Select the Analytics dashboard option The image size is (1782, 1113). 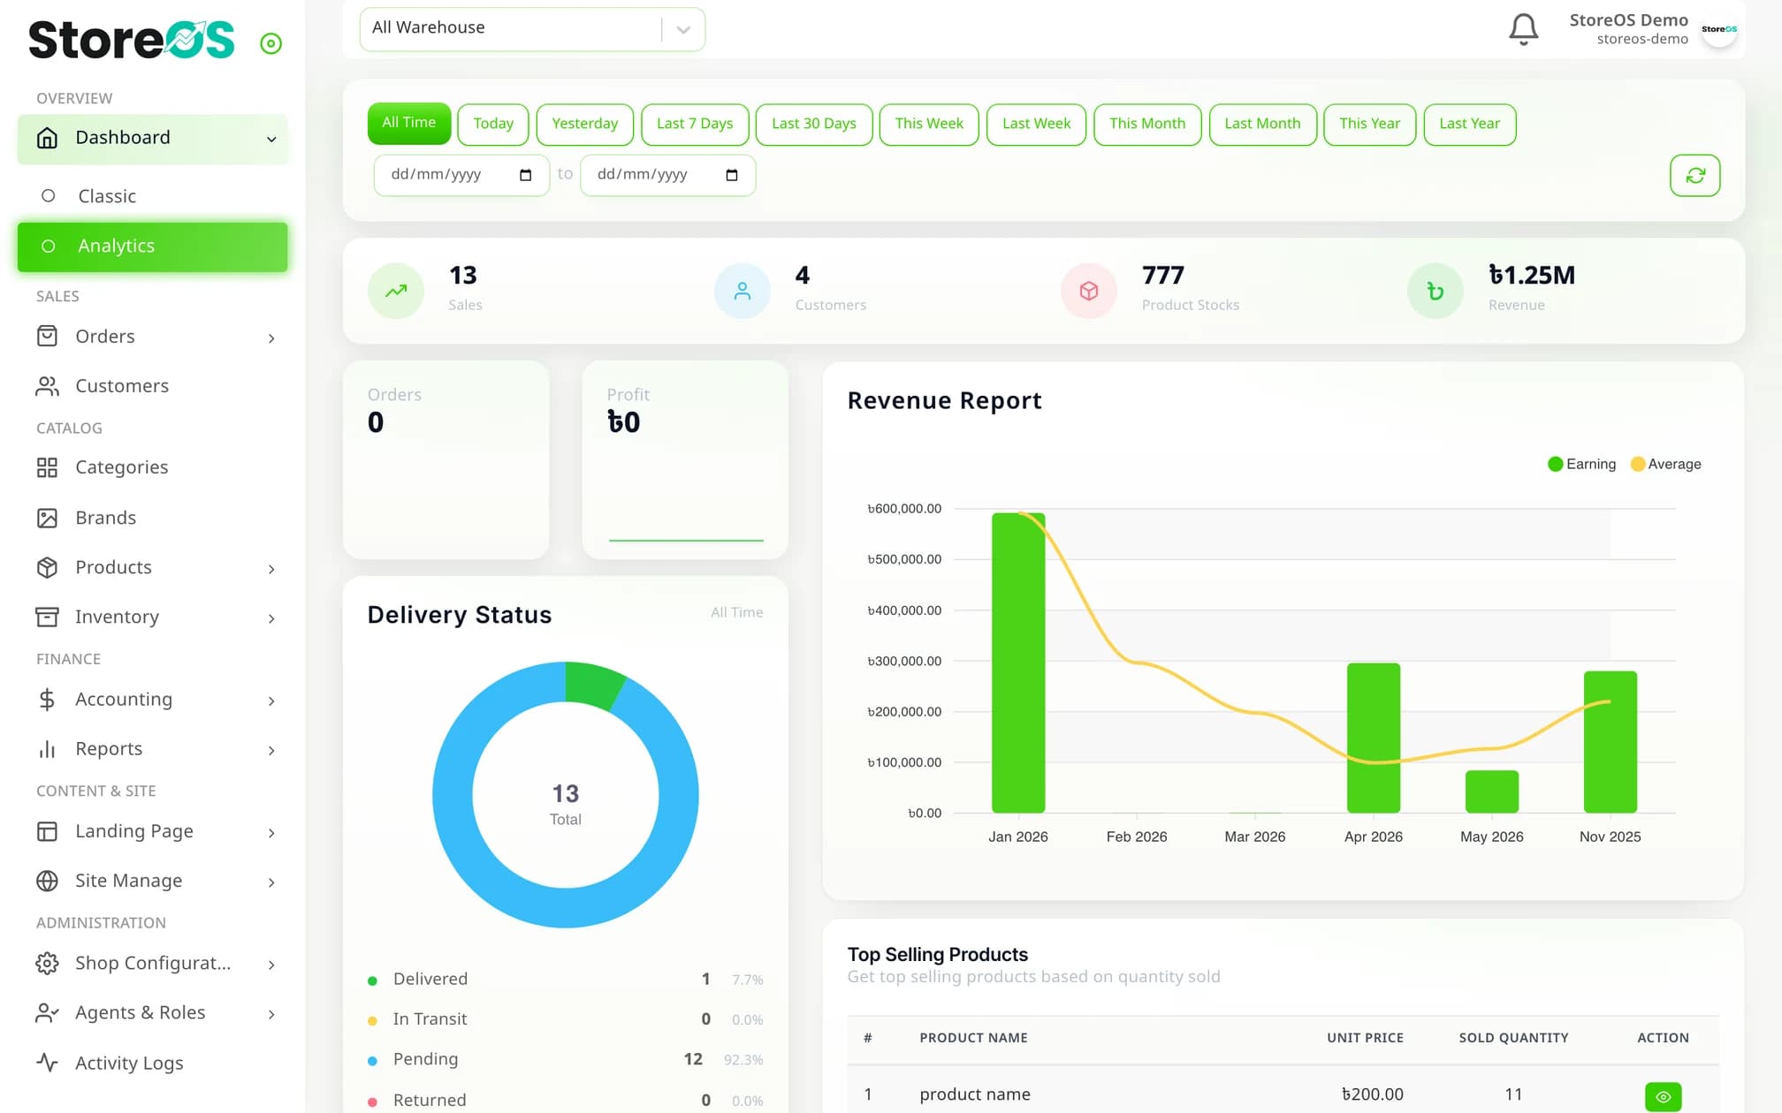(x=152, y=246)
